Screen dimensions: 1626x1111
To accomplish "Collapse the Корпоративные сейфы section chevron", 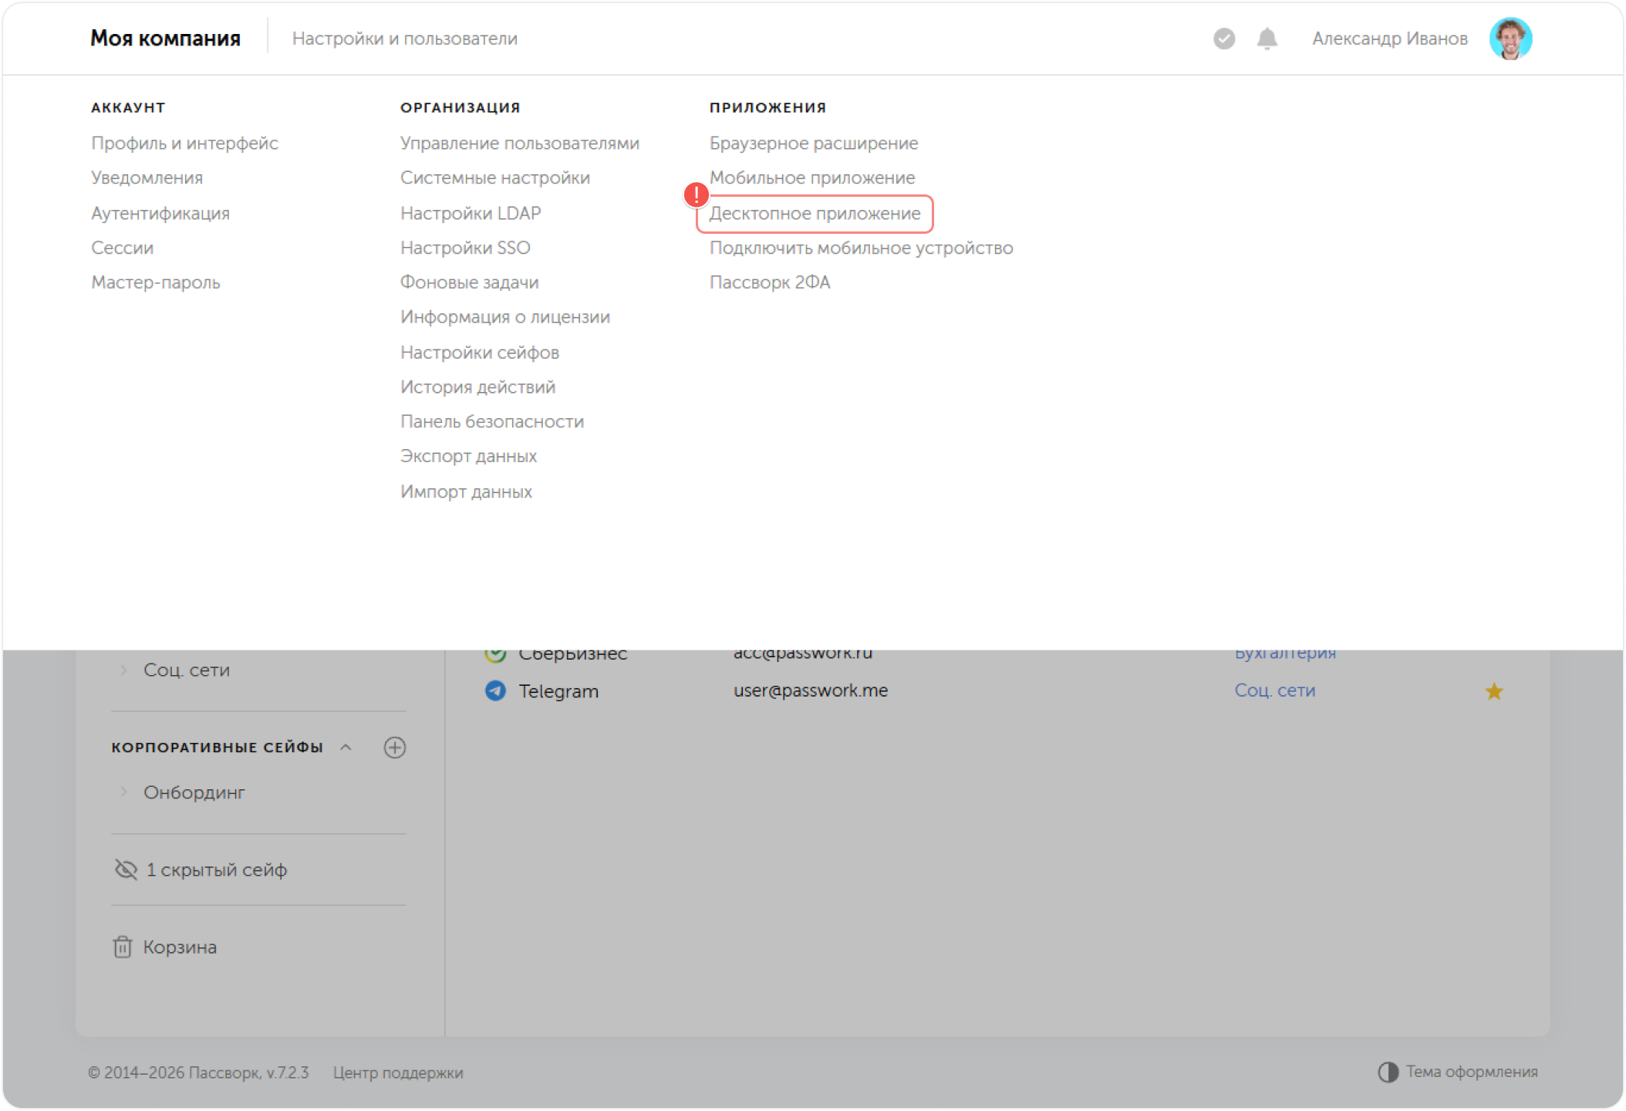I will (x=346, y=747).
